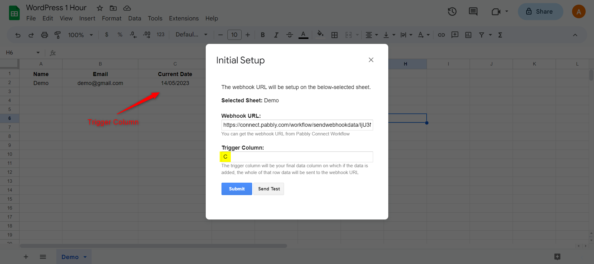Move document with folder icon
The height and width of the screenshot is (264, 594).
tap(113, 8)
